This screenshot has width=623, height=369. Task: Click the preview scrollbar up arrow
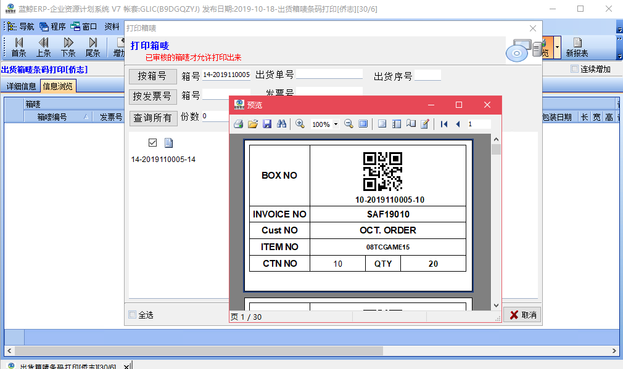496,139
